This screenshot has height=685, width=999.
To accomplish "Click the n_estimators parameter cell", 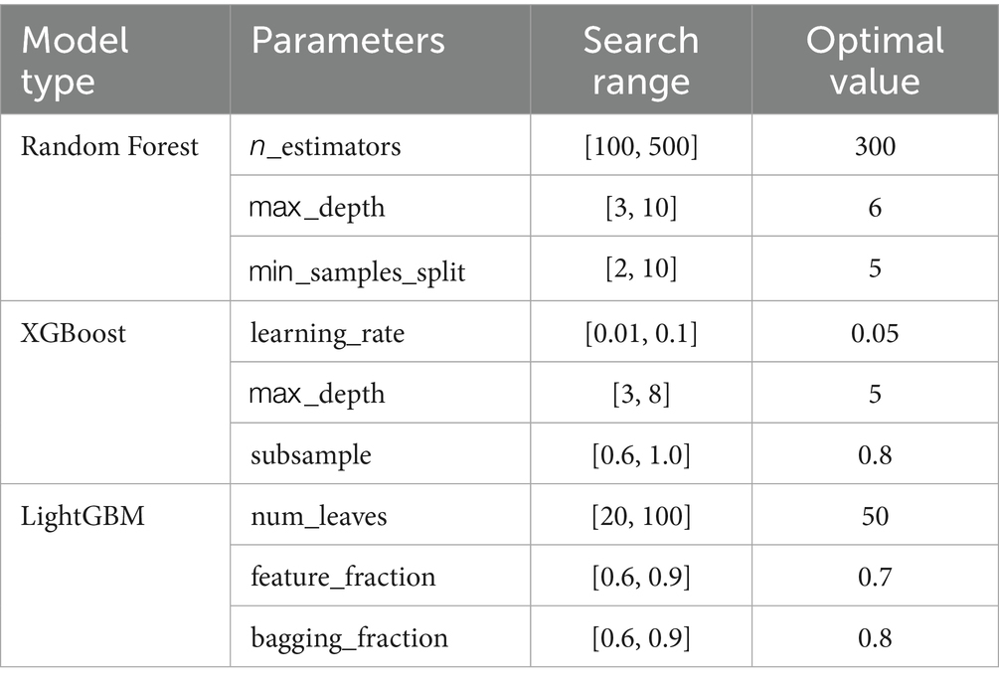I will [325, 147].
